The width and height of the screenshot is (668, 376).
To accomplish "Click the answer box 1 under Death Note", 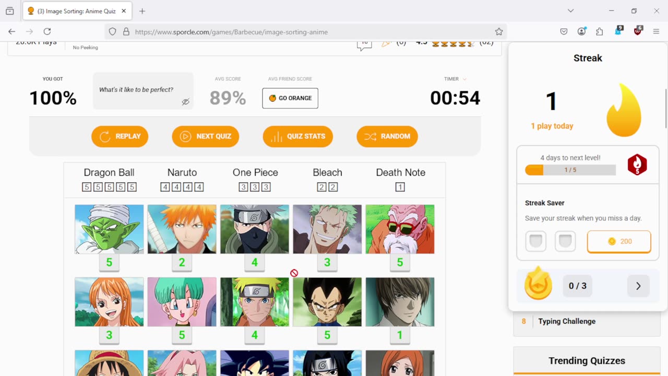I will pyautogui.click(x=400, y=187).
